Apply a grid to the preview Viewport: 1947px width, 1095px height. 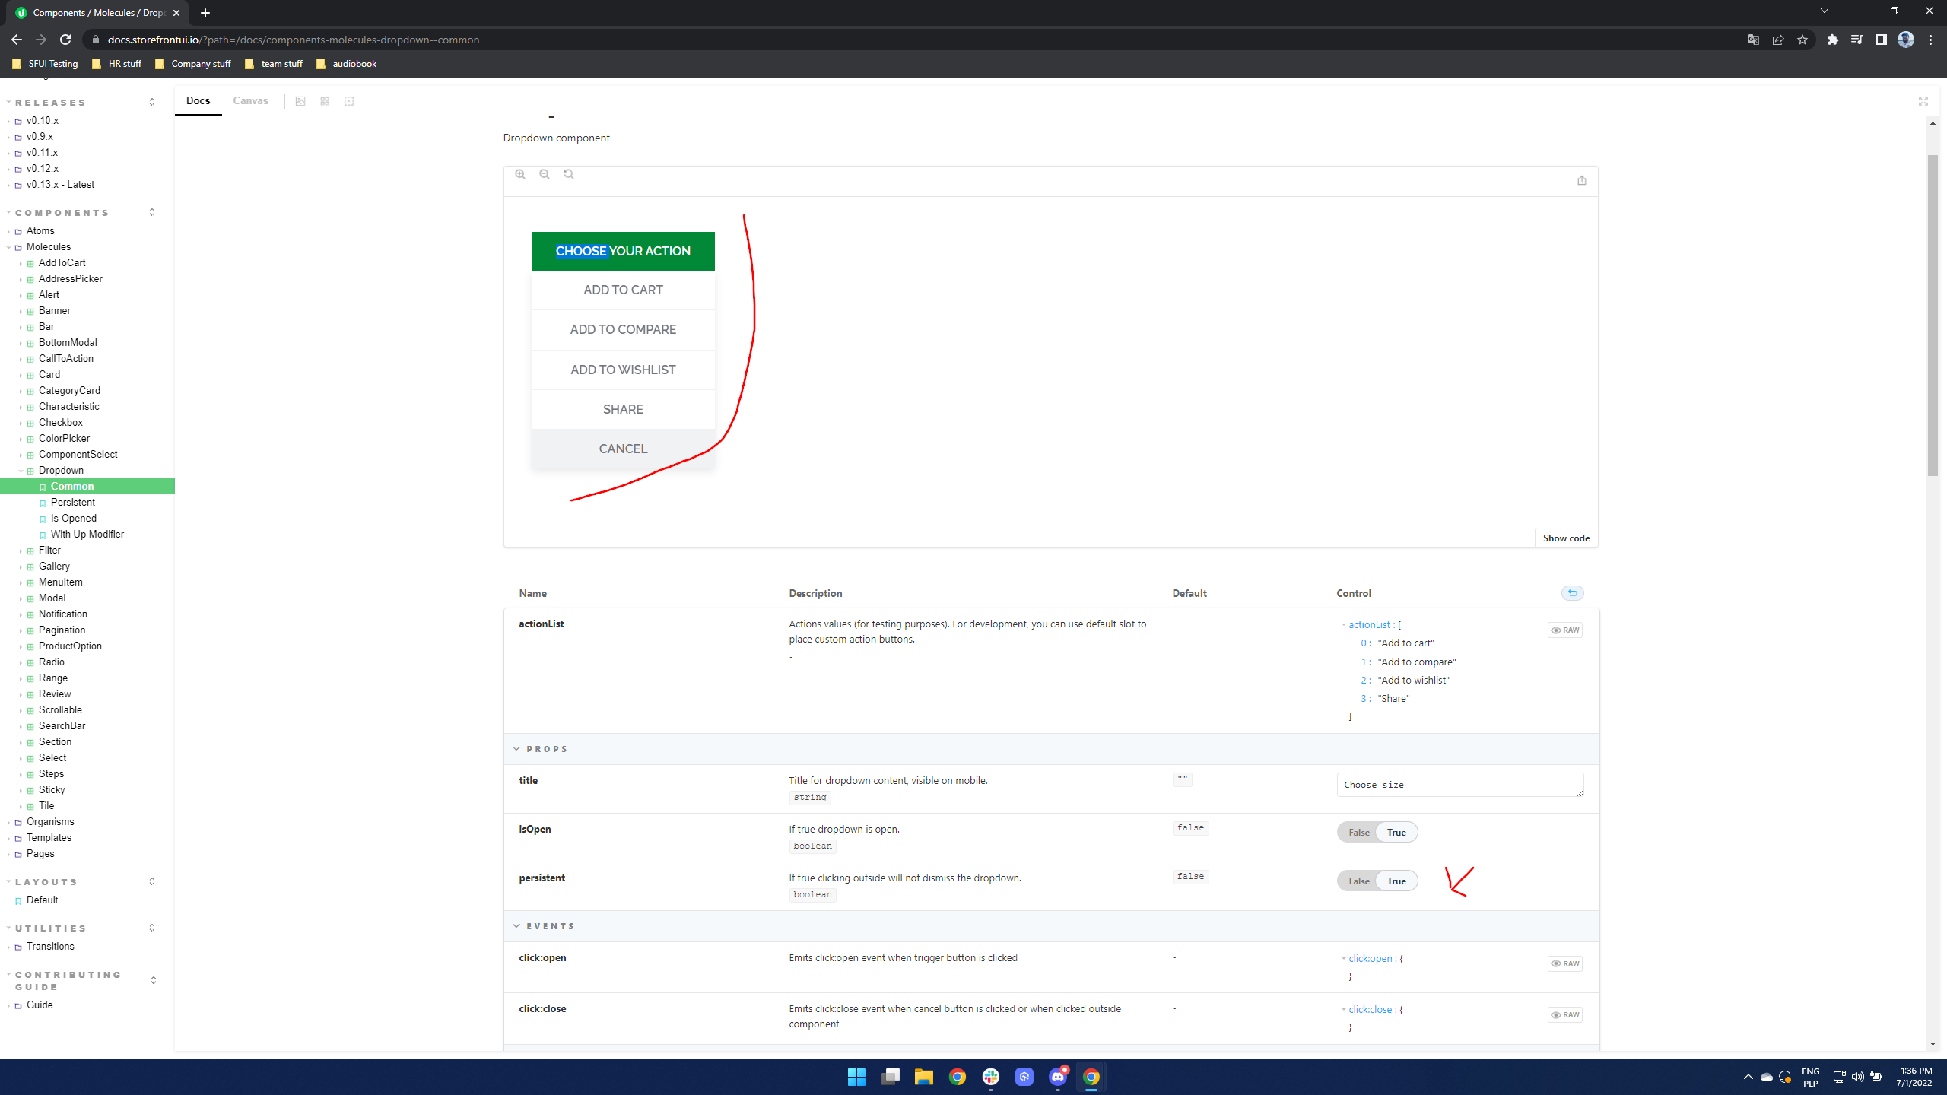(325, 100)
